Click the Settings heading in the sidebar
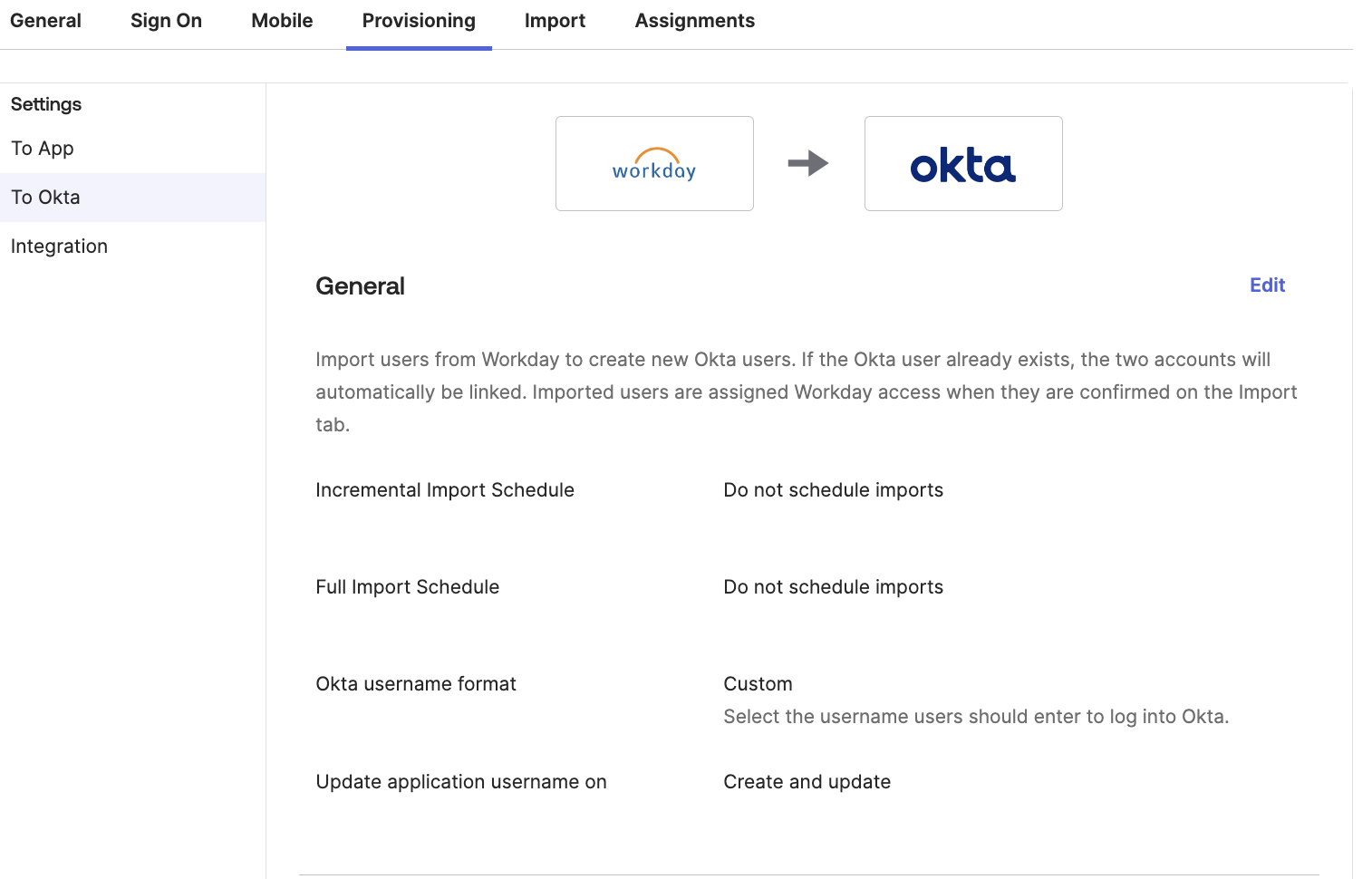The width and height of the screenshot is (1372, 879). click(45, 104)
